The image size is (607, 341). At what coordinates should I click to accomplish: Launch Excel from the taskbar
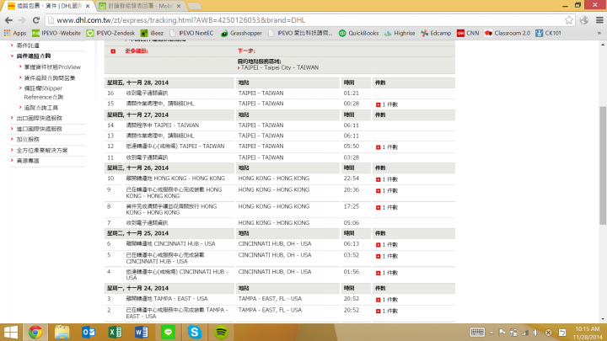(115, 332)
